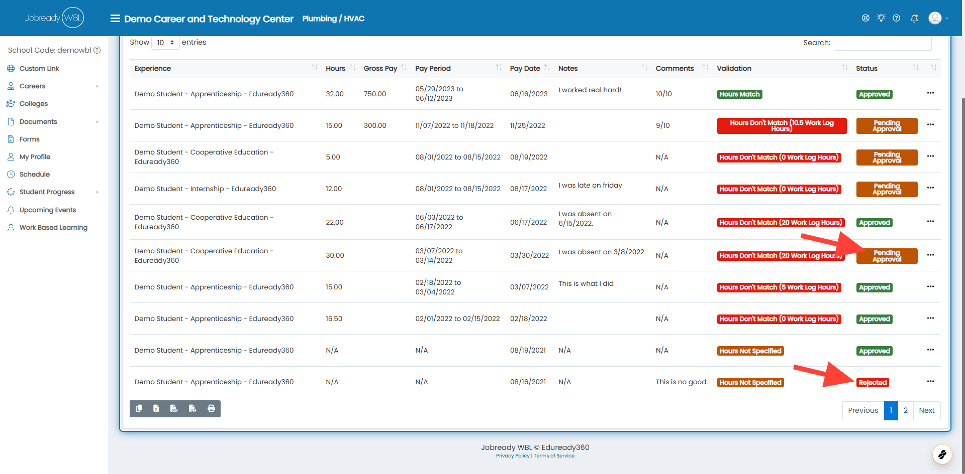Viewport: 965px width, 474px height.
Task: Open notifications bell
Action: (x=914, y=19)
